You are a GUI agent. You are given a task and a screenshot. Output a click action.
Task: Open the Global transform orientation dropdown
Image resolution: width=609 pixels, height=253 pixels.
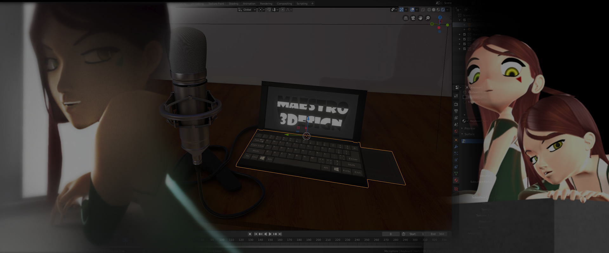pyautogui.click(x=247, y=10)
